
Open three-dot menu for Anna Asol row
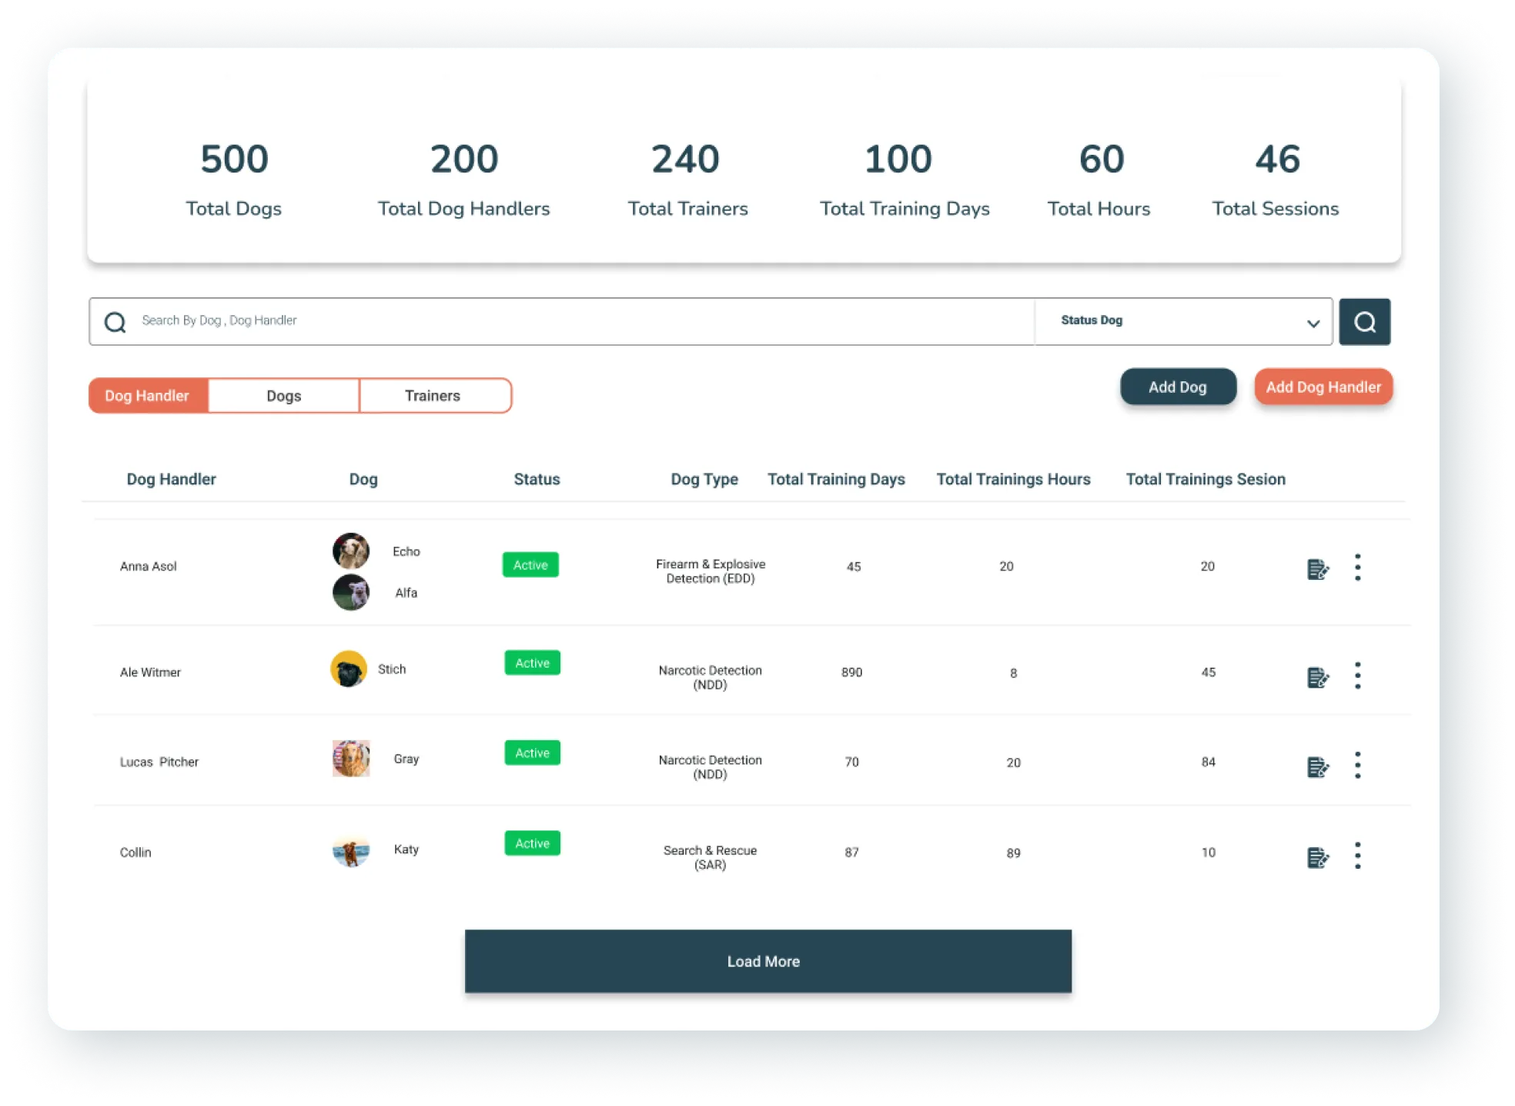pos(1357,568)
